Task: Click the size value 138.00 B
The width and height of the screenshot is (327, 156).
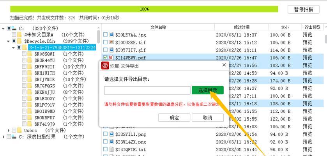Action: tap(280, 104)
